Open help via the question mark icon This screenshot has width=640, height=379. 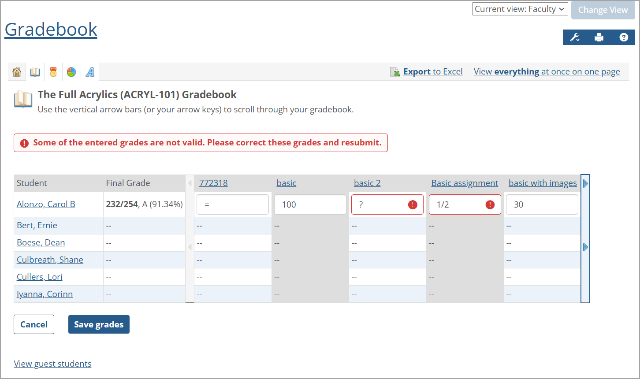(624, 37)
